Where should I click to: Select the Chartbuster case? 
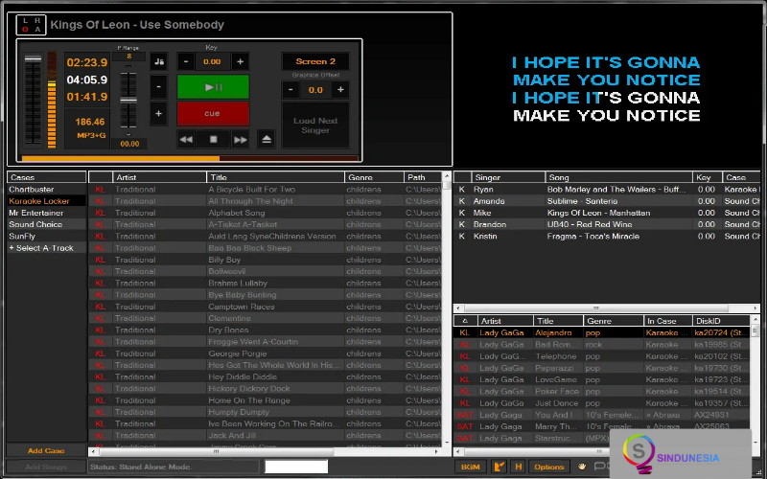click(46, 189)
